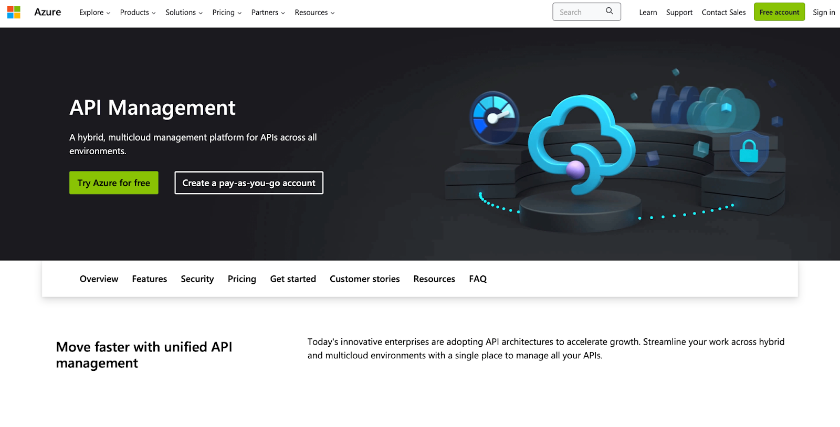This screenshot has height=427, width=840.
Task: Select the FAQ tab
Action: [x=478, y=279]
